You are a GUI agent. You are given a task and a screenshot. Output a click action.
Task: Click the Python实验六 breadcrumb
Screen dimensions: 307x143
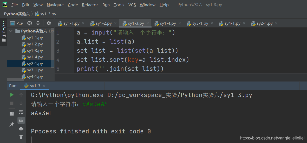pyautogui.click(x=17, y=14)
